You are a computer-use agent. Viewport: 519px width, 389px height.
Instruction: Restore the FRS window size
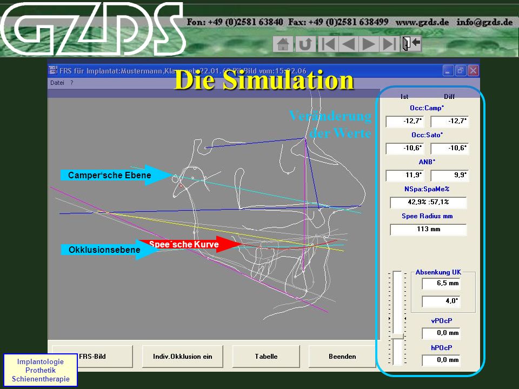pos(461,70)
